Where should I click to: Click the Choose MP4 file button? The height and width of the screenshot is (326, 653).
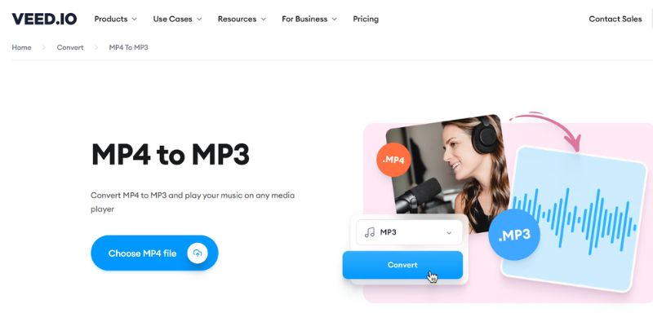154,253
